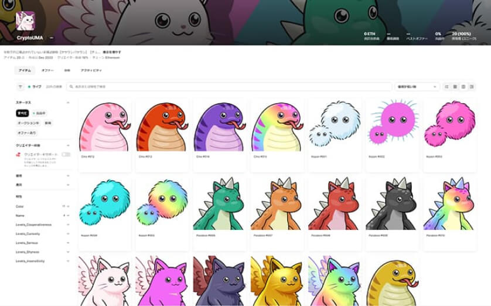Open the spiky magenta Aopon item

click(x=393, y=135)
